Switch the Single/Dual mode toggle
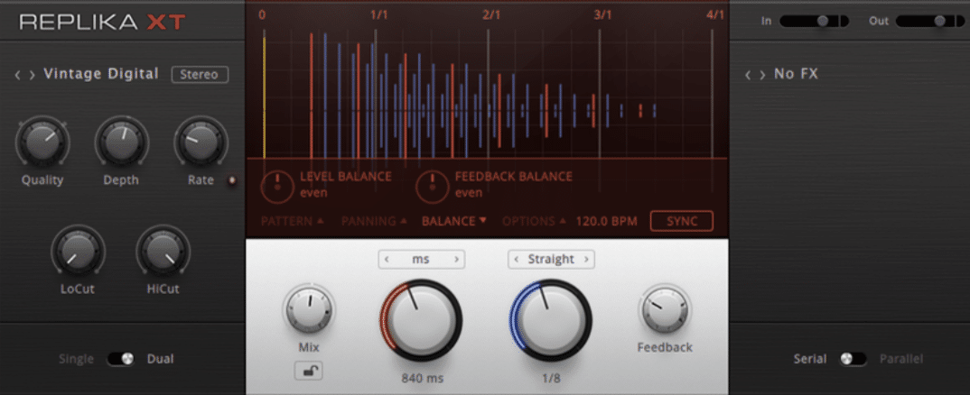 pos(121,359)
